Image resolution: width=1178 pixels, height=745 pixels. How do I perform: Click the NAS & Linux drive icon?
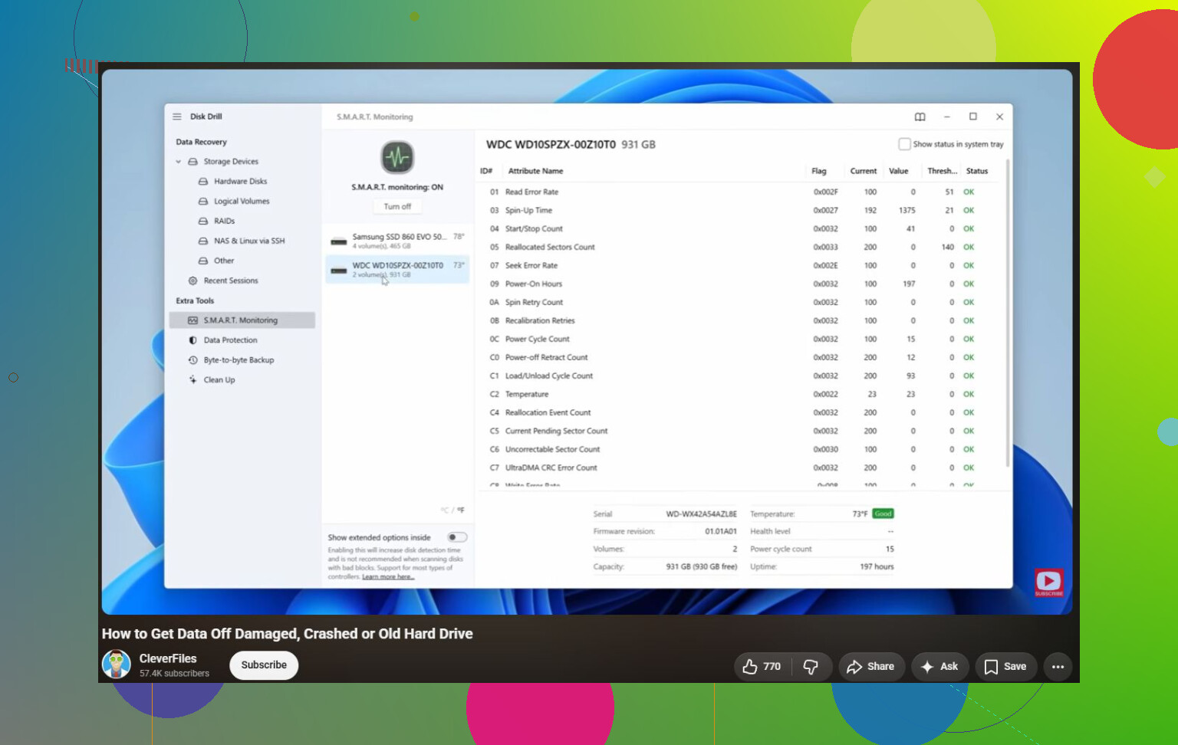click(x=203, y=241)
